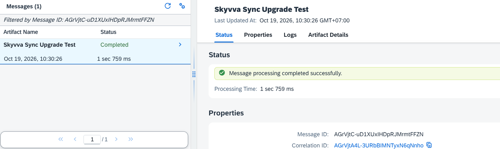Refresh the Messages list
The image size is (500, 149).
pyautogui.click(x=168, y=6)
